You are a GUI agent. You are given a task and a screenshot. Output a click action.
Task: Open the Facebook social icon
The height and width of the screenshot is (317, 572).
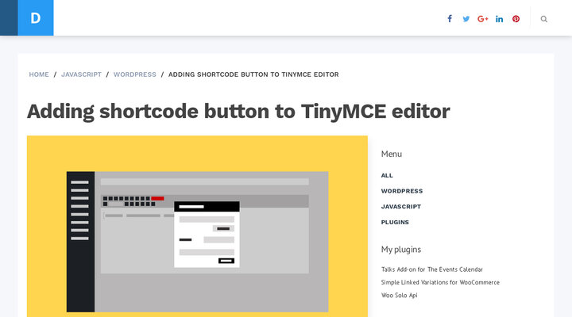click(x=450, y=19)
